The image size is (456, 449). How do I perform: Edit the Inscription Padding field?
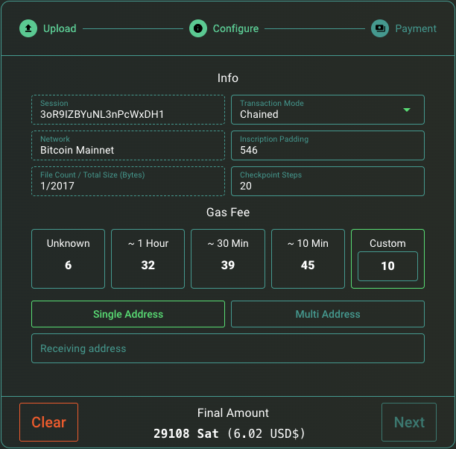click(x=328, y=150)
